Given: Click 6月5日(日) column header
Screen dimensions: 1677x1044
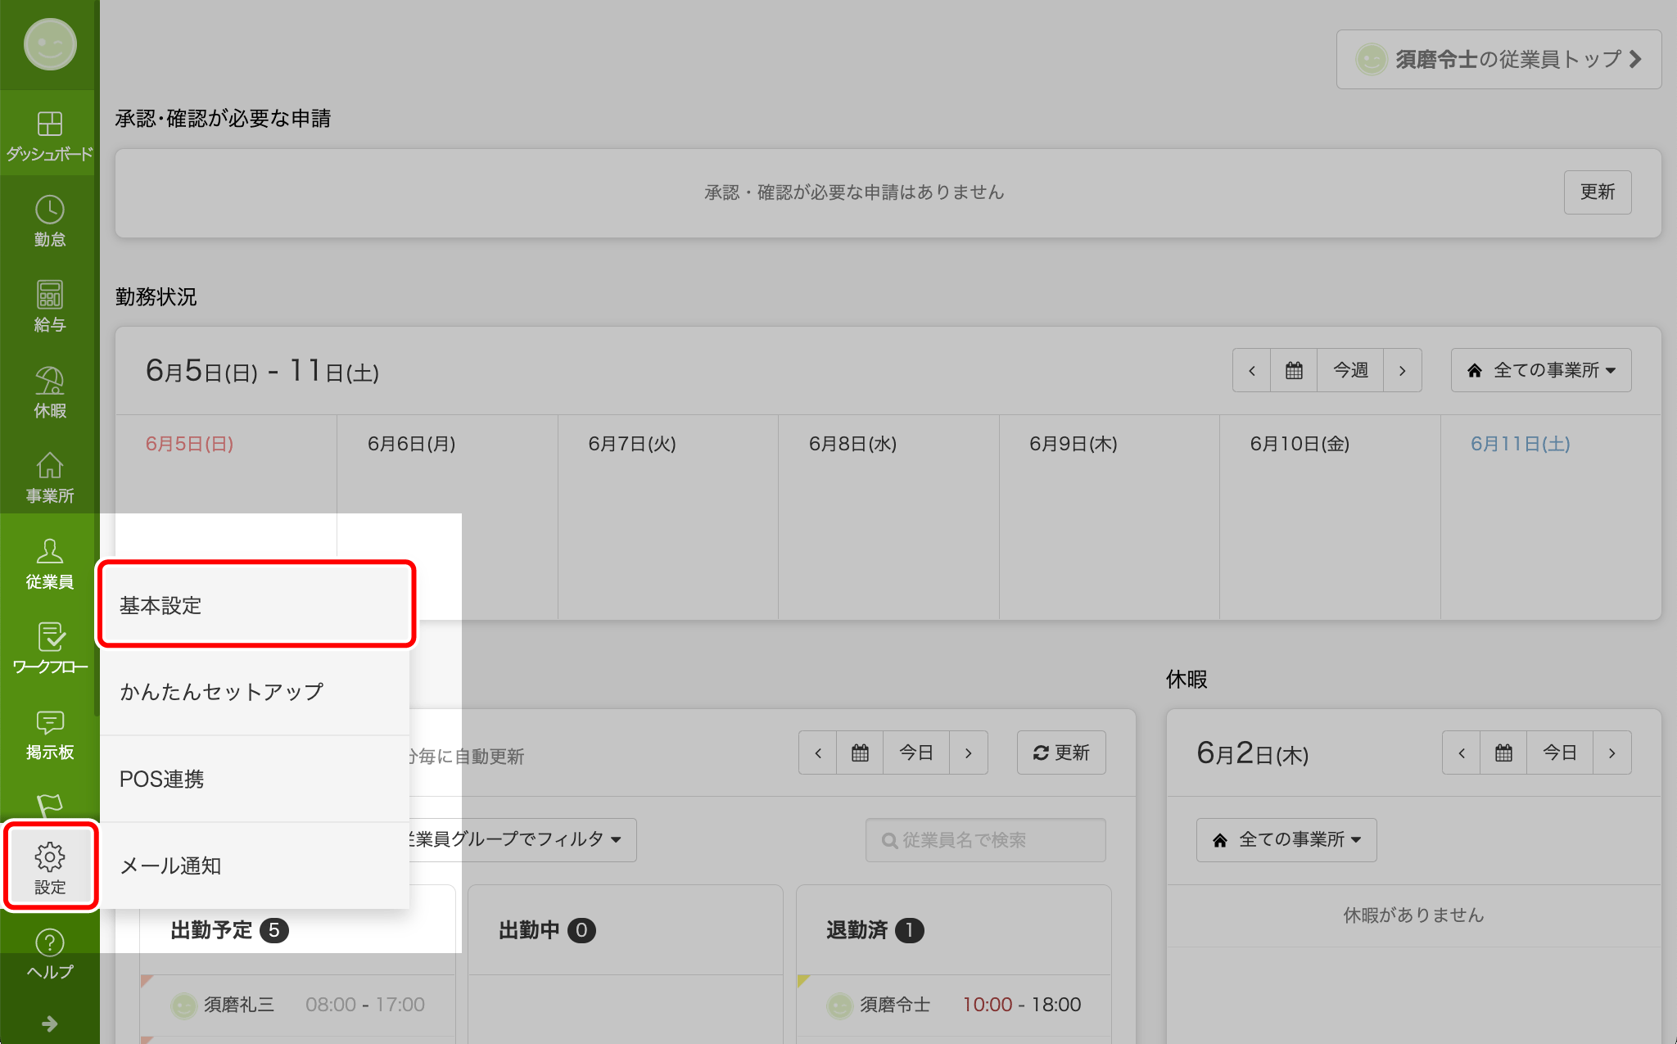Looking at the screenshot, I should tap(189, 444).
